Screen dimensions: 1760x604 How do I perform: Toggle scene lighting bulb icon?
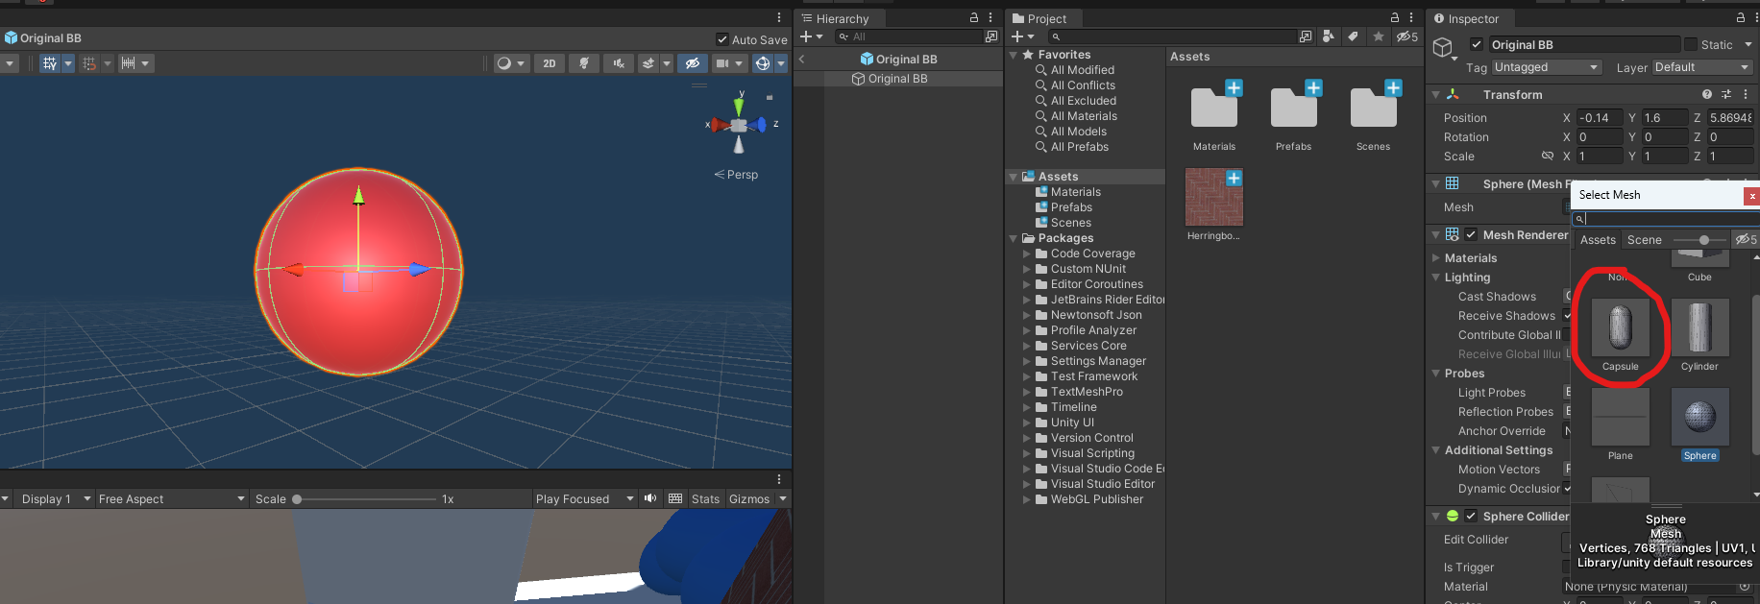coord(584,63)
